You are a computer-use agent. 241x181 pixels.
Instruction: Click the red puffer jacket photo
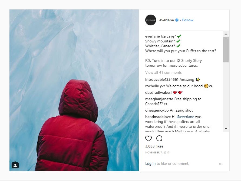coord(74,90)
